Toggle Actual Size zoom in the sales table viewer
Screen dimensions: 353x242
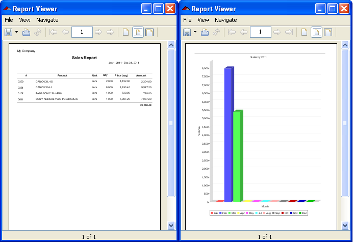[125, 33]
